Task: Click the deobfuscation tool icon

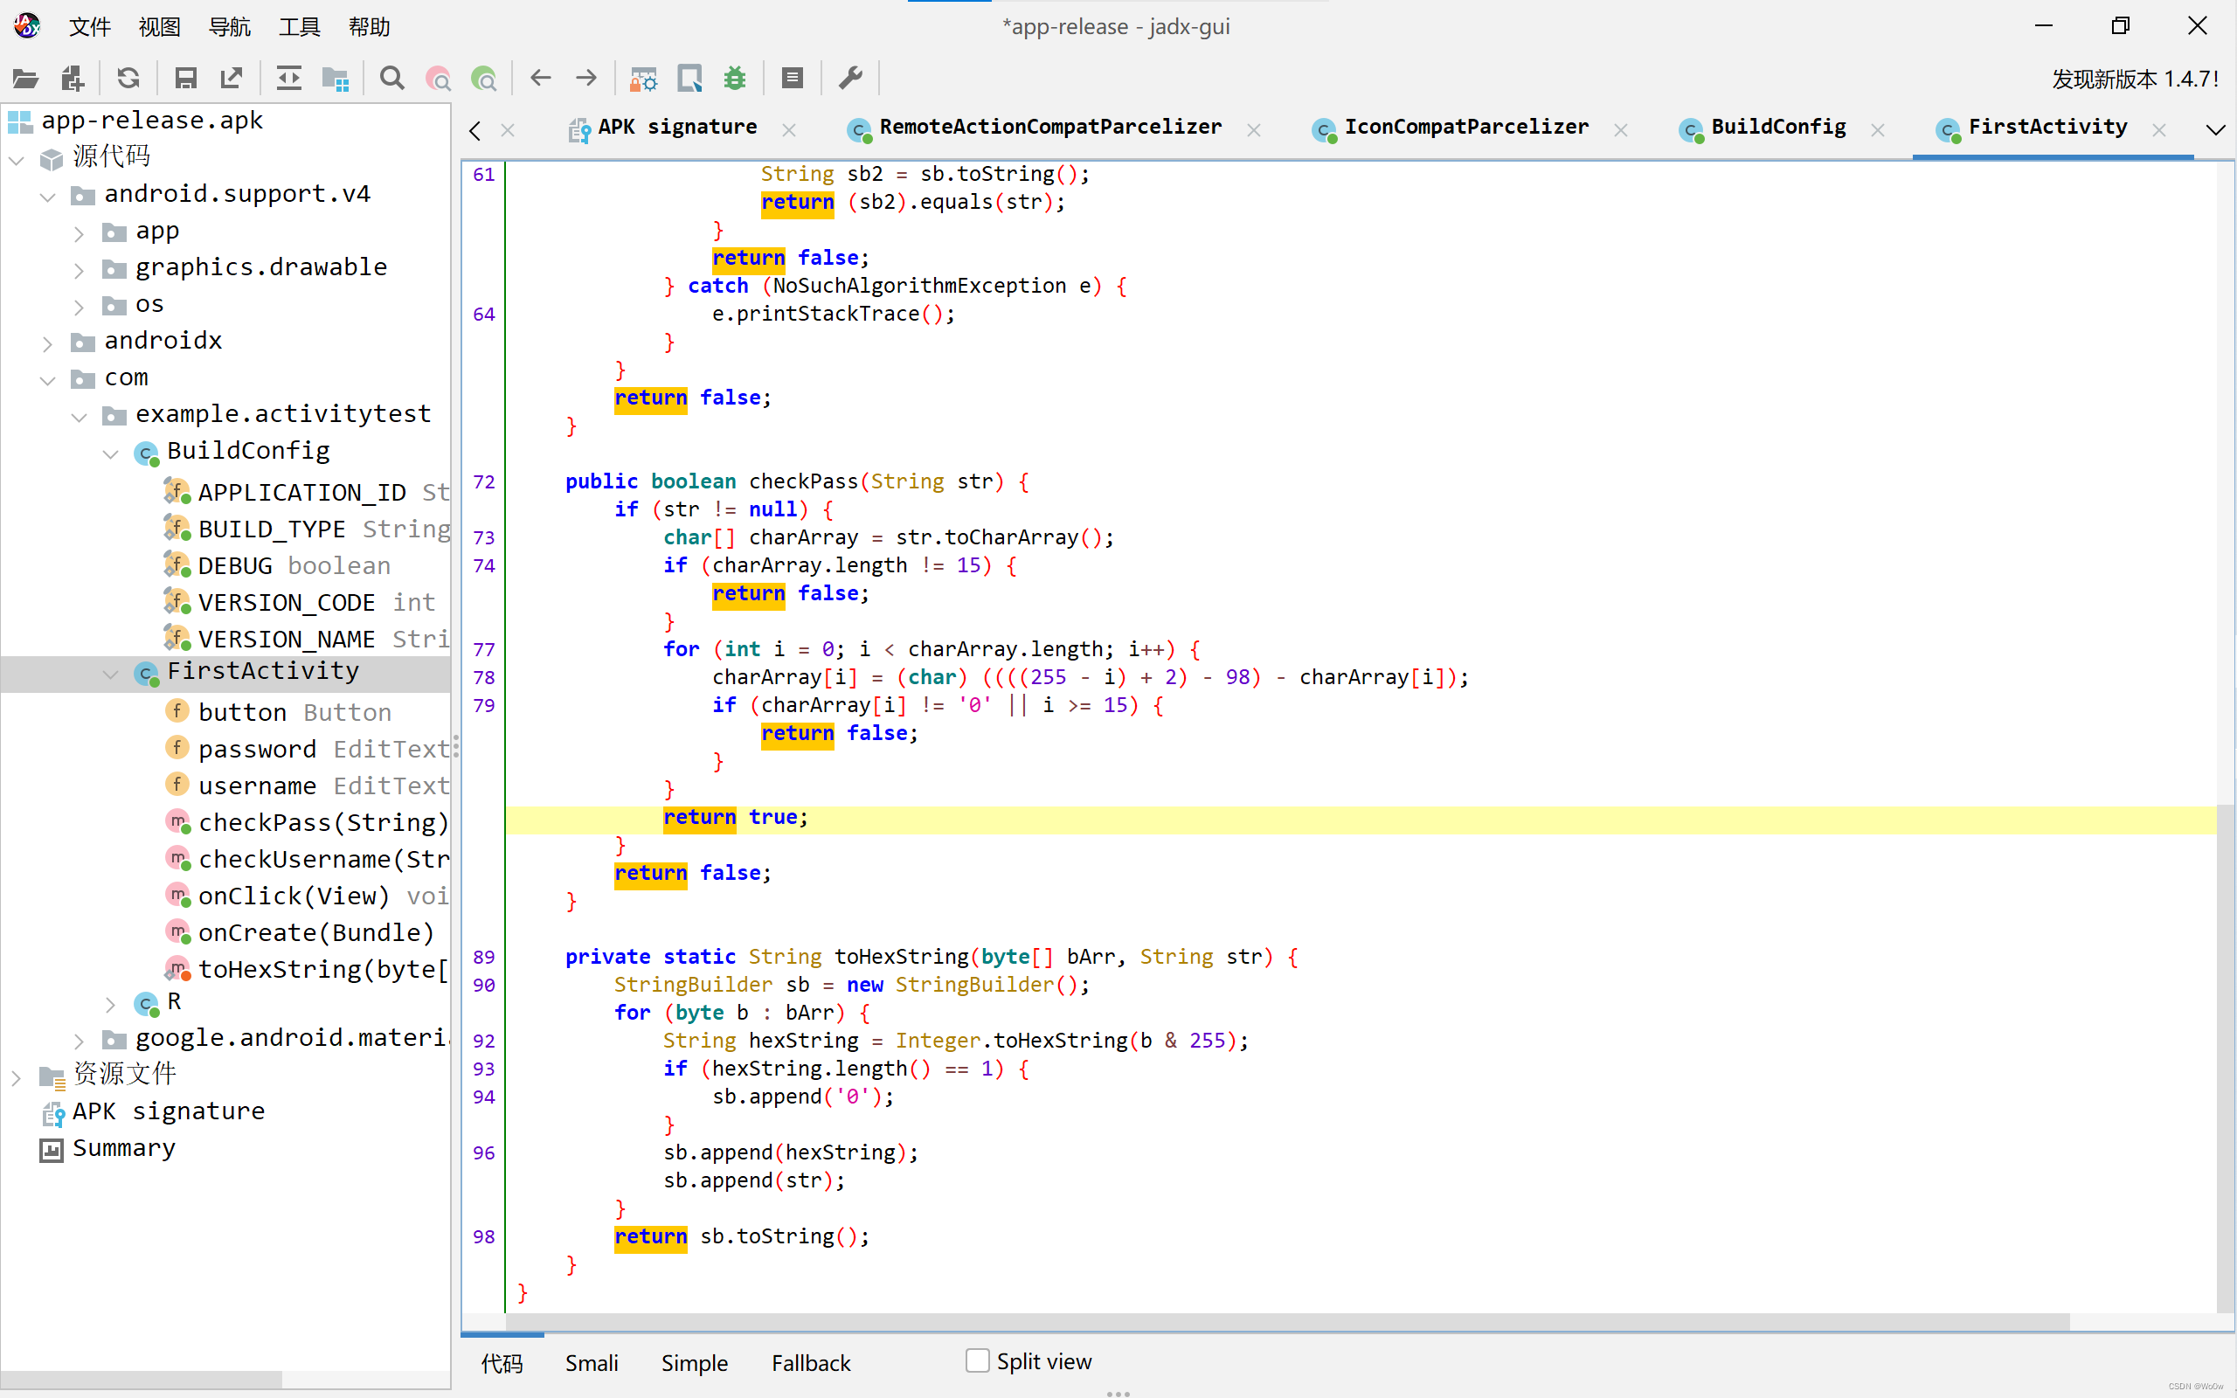Action: pos(642,79)
